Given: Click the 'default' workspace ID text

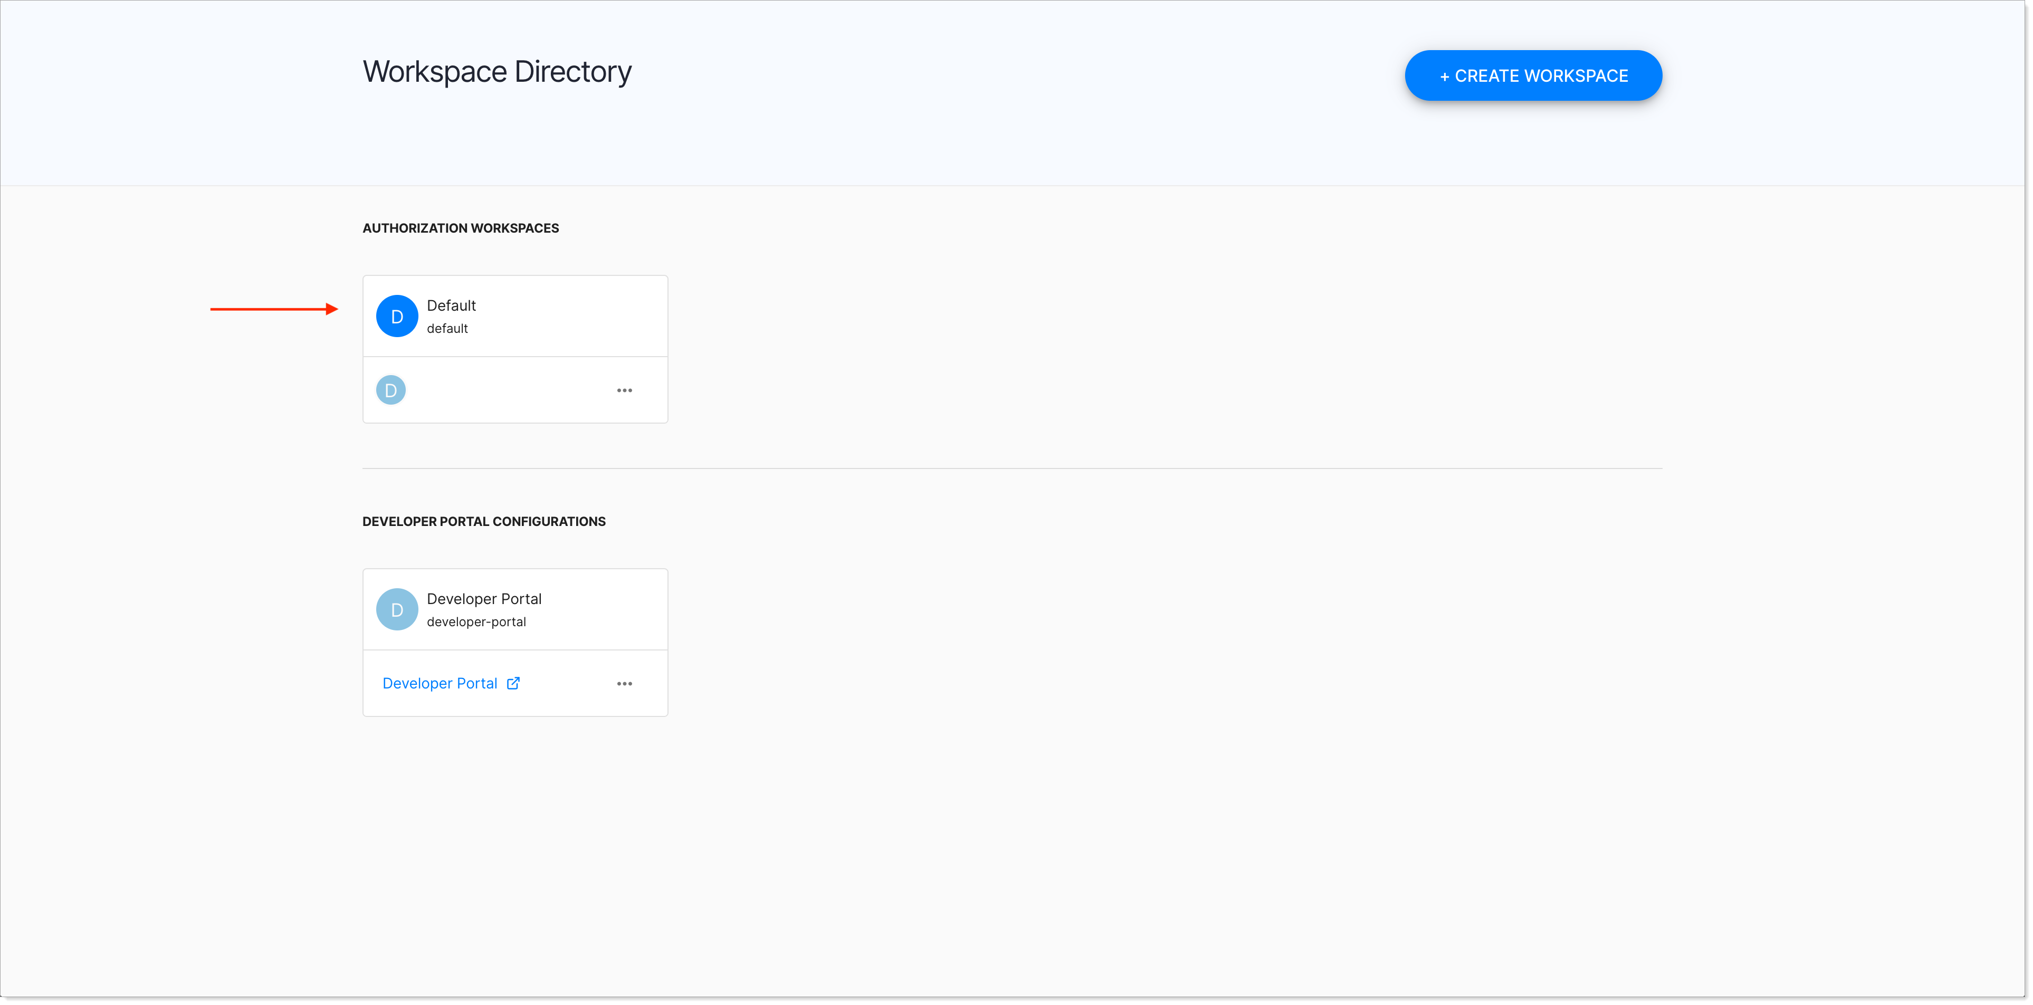Looking at the screenshot, I should (x=447, y=328).
